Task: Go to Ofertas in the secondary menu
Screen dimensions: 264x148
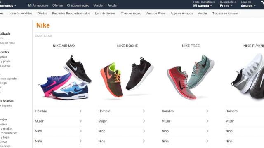Action: pos(42,14)
